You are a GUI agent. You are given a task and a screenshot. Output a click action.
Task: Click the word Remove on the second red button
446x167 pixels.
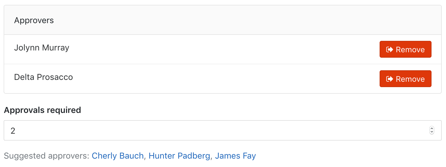pyautogui.click(x=410, y=79)
